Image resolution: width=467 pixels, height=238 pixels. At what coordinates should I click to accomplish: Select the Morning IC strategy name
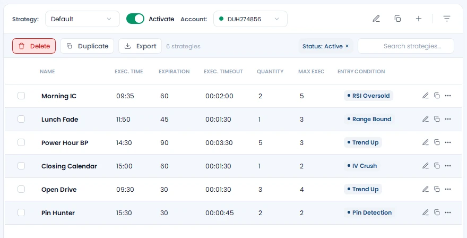click(59, 96)
